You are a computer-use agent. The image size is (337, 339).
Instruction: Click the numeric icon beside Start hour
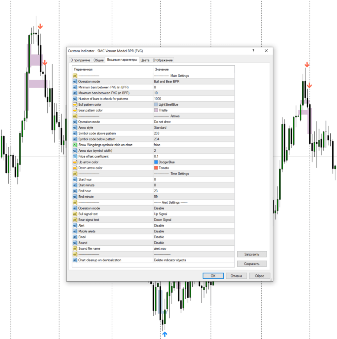tap(75, 179)
